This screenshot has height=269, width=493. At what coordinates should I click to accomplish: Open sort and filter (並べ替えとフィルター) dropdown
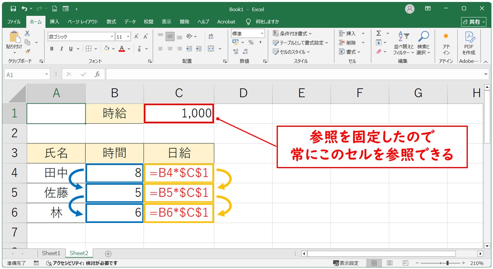[404, 43]
